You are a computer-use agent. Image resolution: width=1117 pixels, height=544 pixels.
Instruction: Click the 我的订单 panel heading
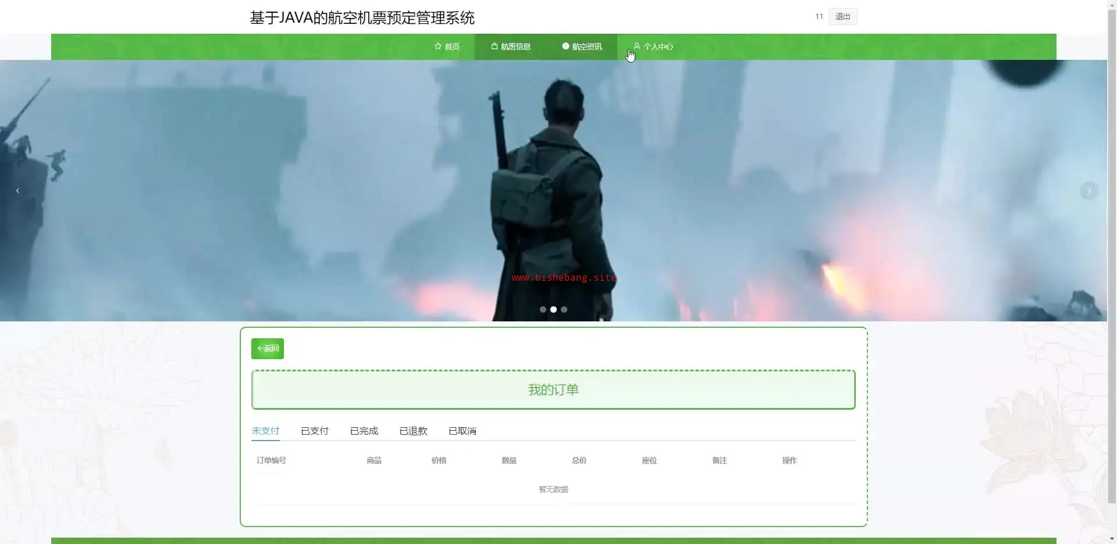point(553,390)
